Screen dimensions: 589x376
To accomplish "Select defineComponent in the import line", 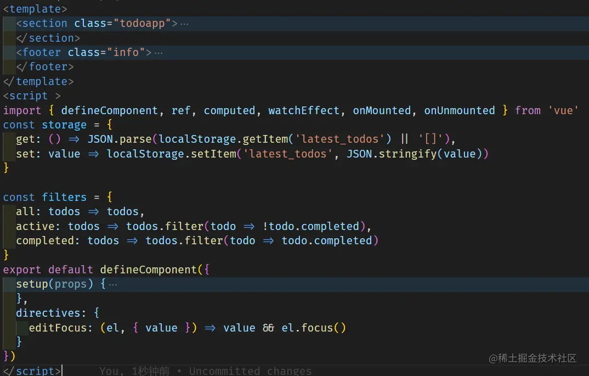I will tap(109, 110).
